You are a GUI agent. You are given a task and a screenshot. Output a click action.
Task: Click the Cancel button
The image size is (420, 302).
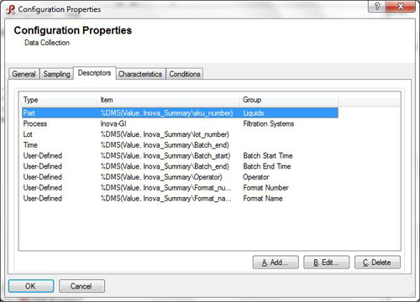81,286
